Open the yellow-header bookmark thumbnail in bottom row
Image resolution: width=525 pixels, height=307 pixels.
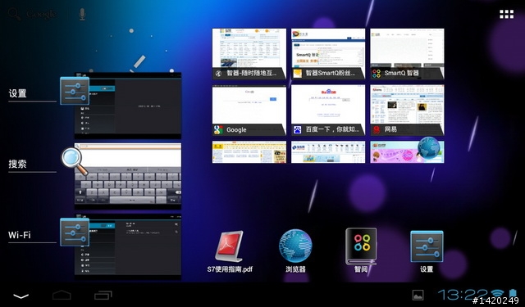(x=249, y=152)
